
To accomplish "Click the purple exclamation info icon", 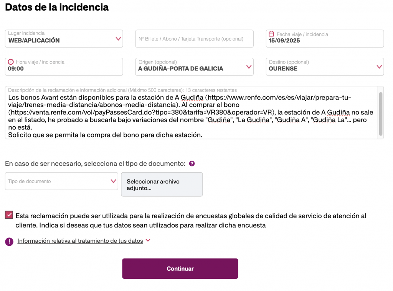I will pos(9,242).
